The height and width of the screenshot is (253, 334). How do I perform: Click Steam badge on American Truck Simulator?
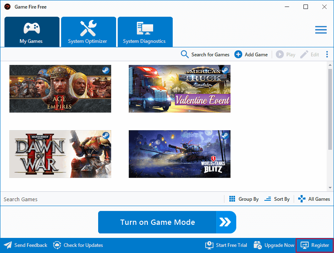pos(225,70)
